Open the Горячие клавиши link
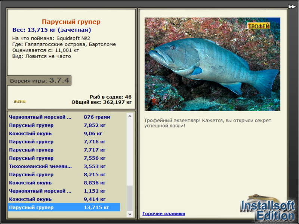This screenshot has height=224, width=299. click(164, 214)
